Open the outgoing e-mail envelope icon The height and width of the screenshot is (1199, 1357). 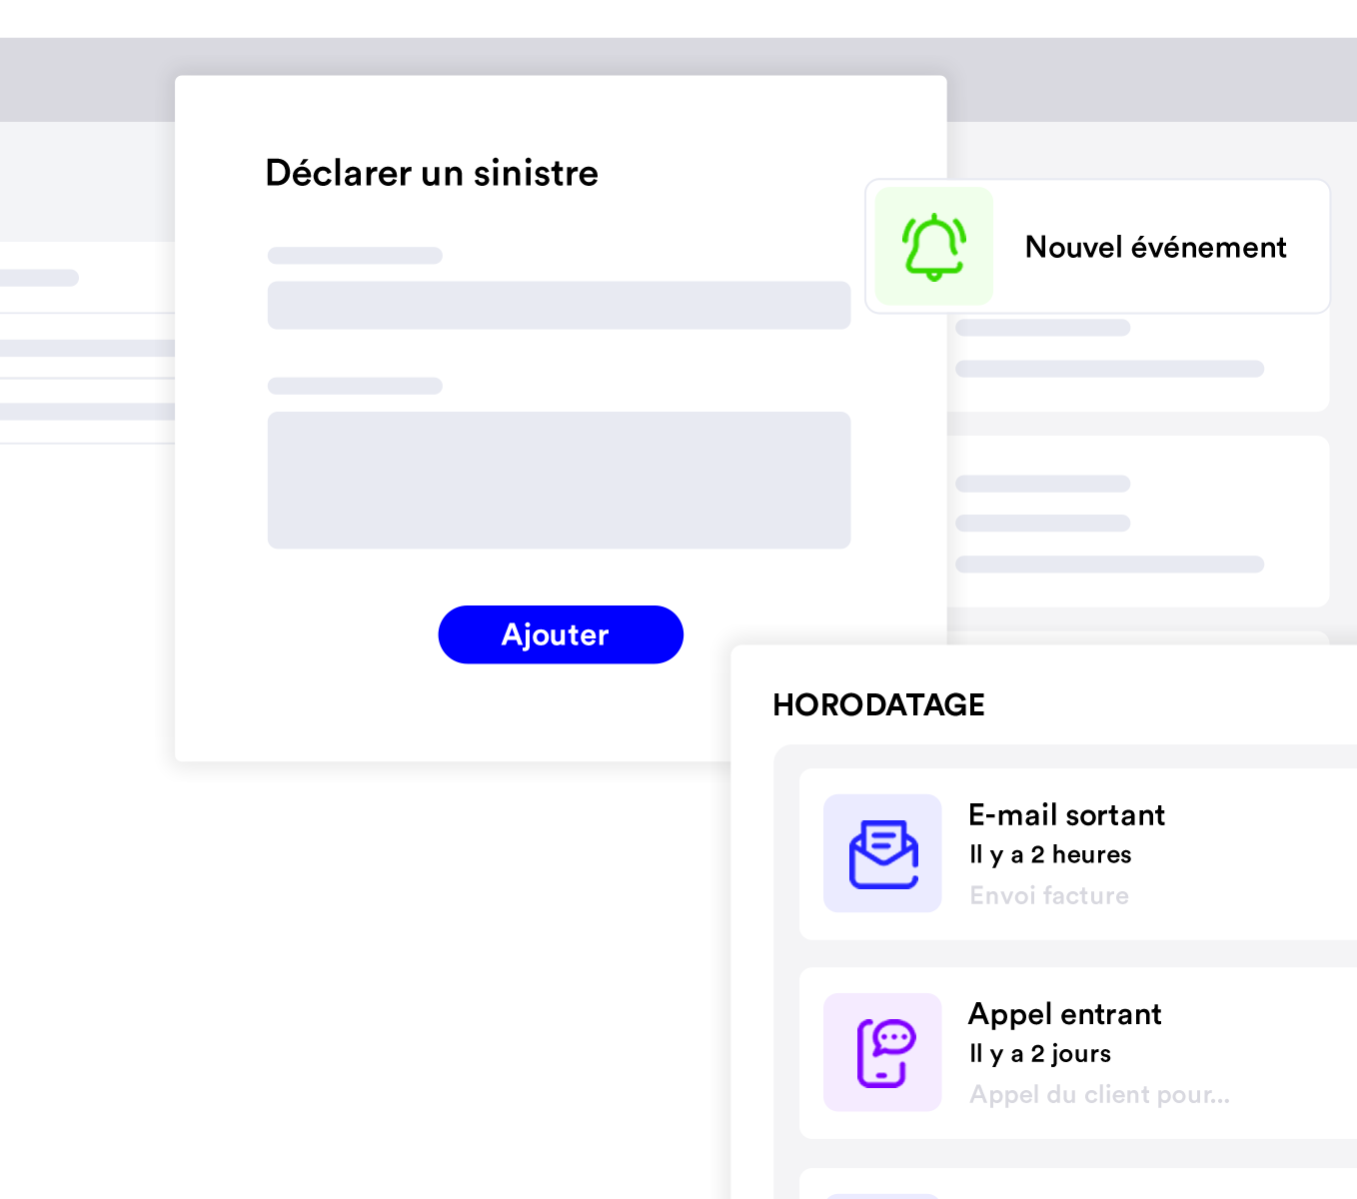[882, 853]
